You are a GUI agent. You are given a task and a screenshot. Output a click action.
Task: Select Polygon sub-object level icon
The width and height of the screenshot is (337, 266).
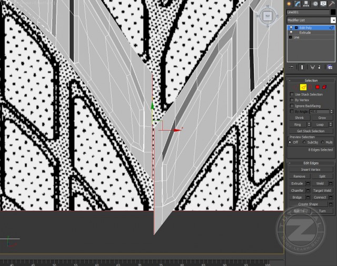(x=318, y=87)
